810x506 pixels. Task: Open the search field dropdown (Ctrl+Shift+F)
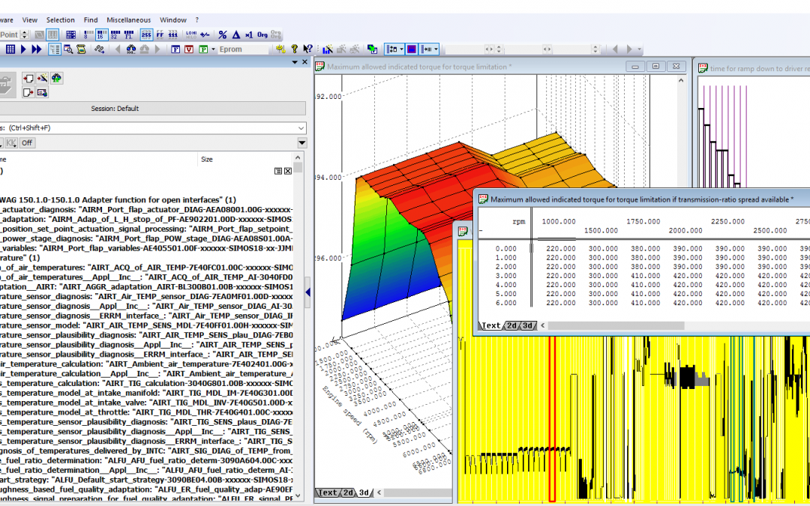click(301, 128)
